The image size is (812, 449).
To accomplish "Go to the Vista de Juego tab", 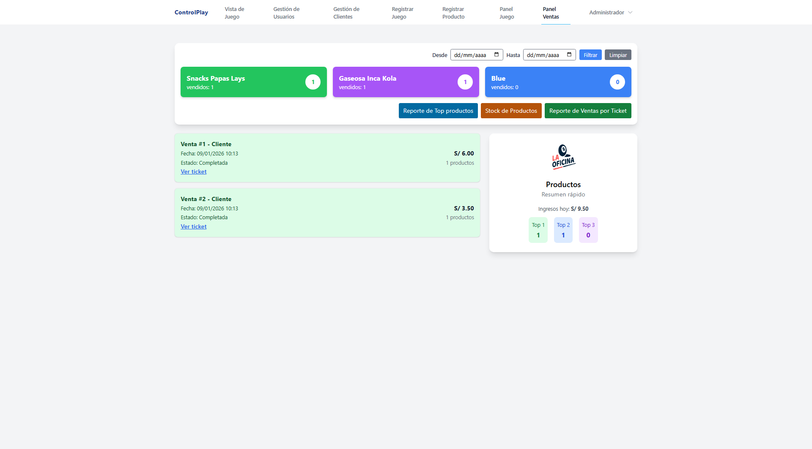I will [x=234, y=13].
